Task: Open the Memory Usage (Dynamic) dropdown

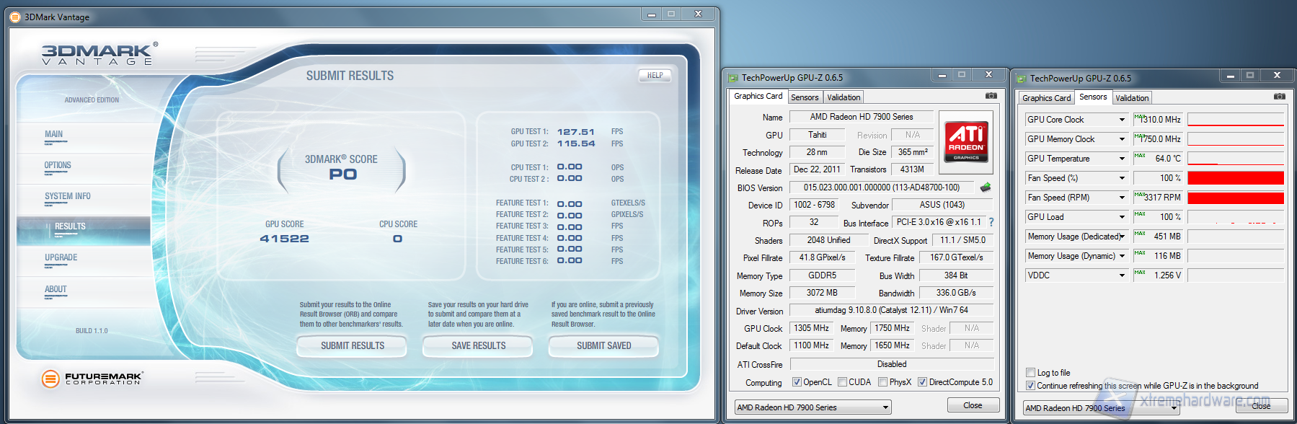Action: point(1122,256)
